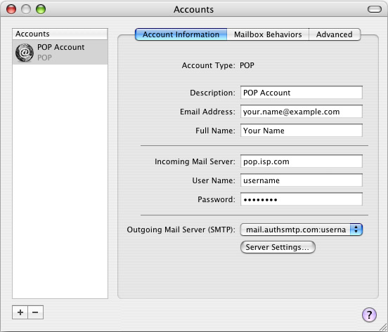Click into the Description field
This screenshot has height=332, width=388.
point(302,93)
